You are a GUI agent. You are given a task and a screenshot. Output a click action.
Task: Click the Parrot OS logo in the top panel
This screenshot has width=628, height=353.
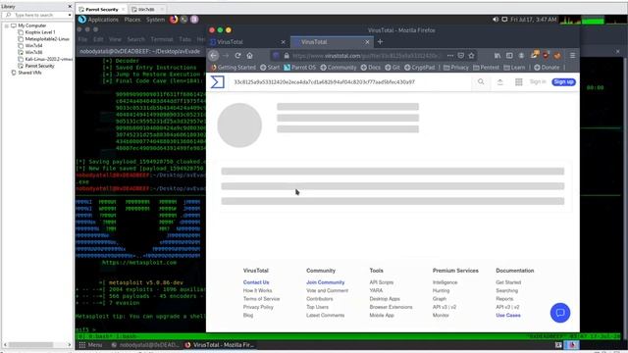pyautogui.click(x=82, y=20)
